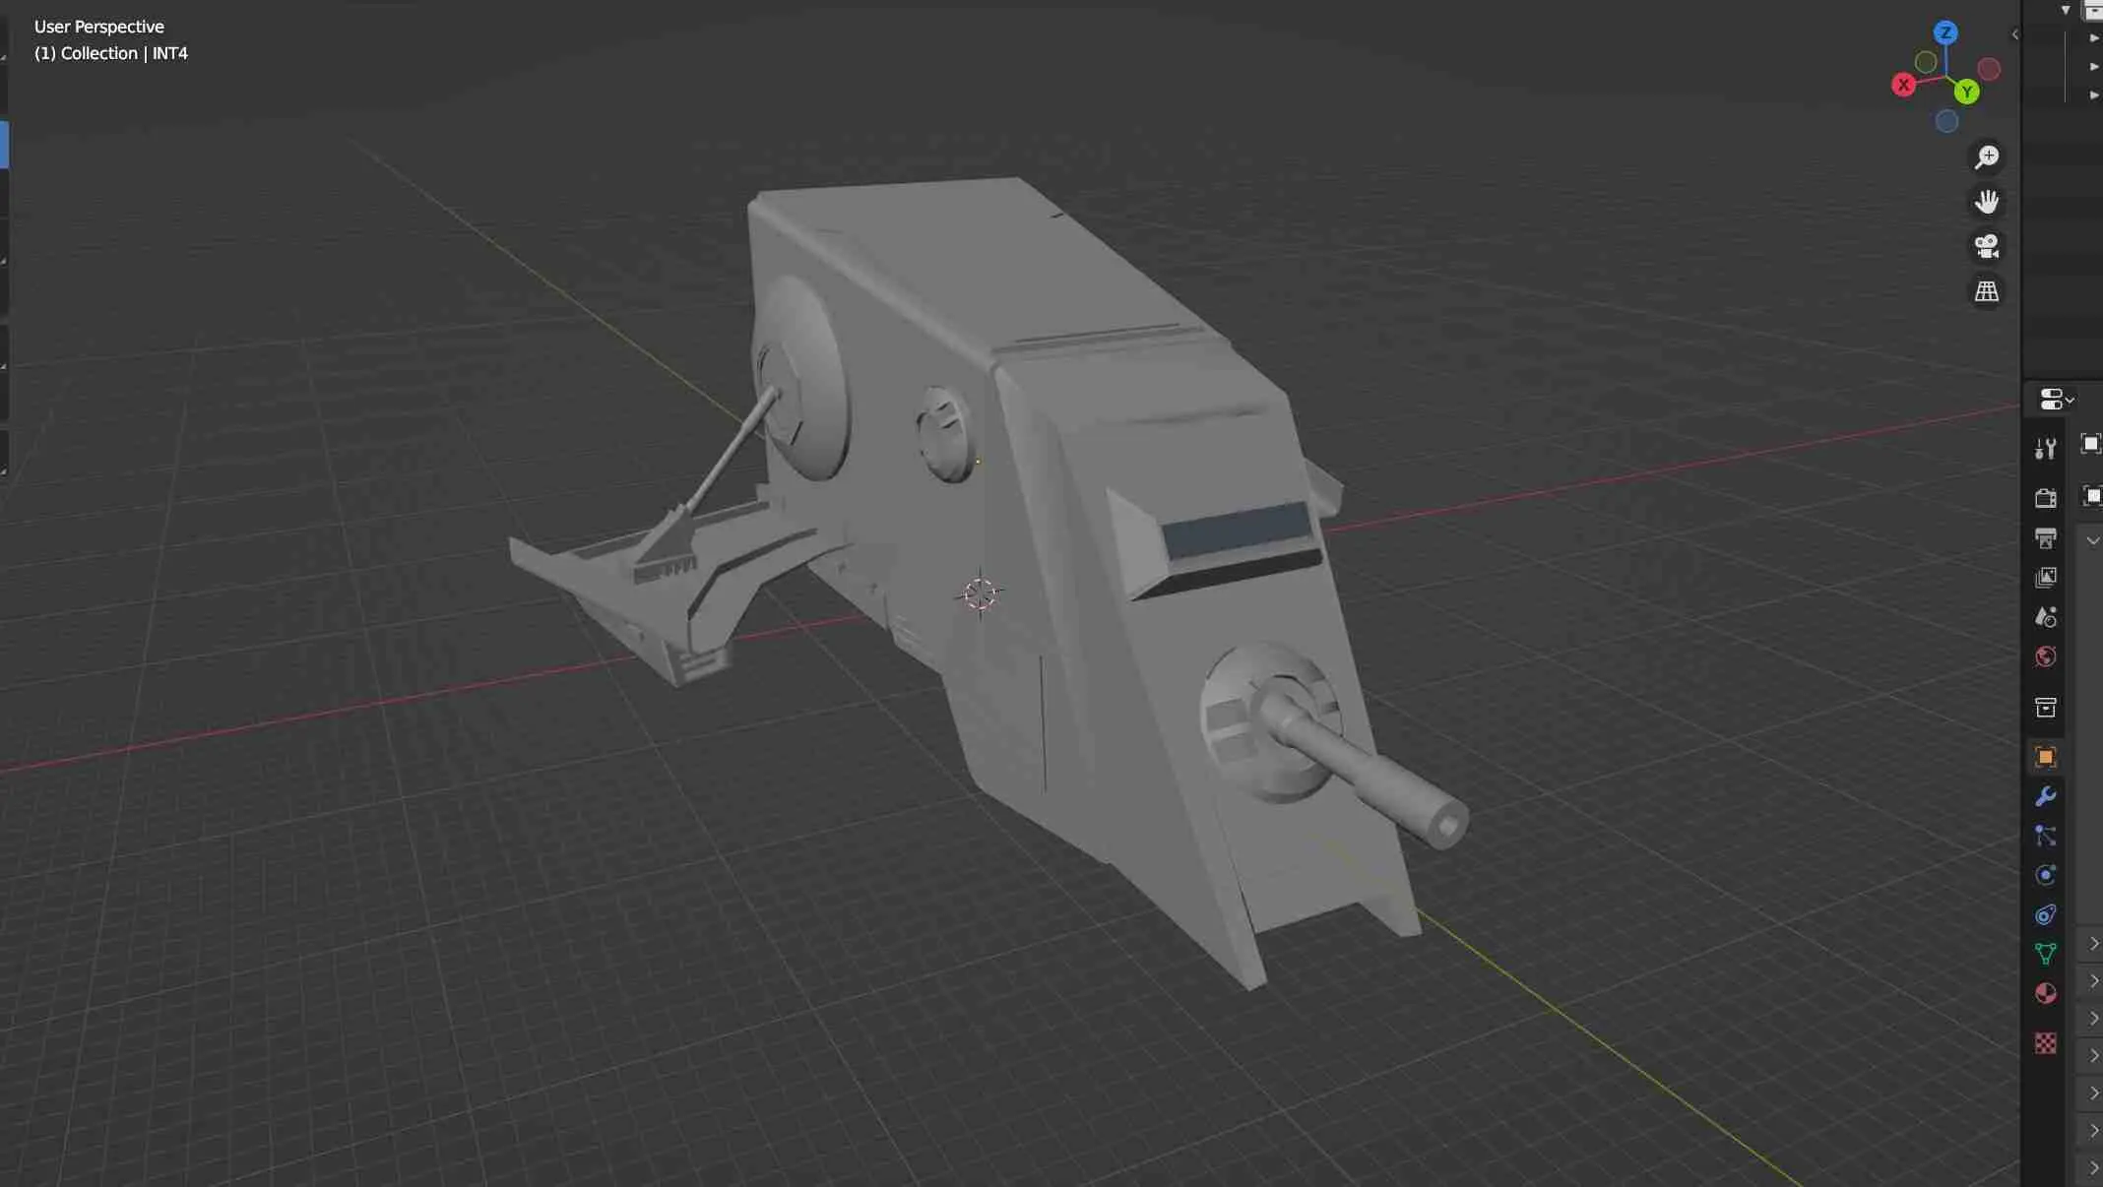Open the green Object Data properties tab

pos(2046,954)
